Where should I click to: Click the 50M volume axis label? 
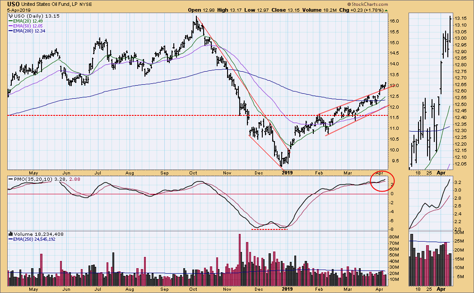[x=395, y=255]
